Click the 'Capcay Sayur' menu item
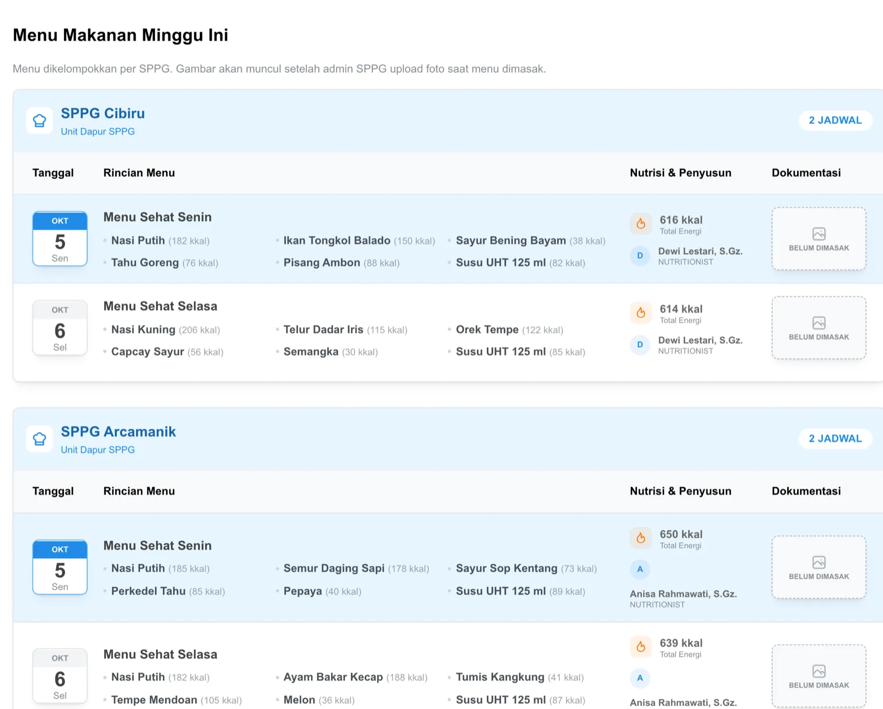 coord(147,351)
